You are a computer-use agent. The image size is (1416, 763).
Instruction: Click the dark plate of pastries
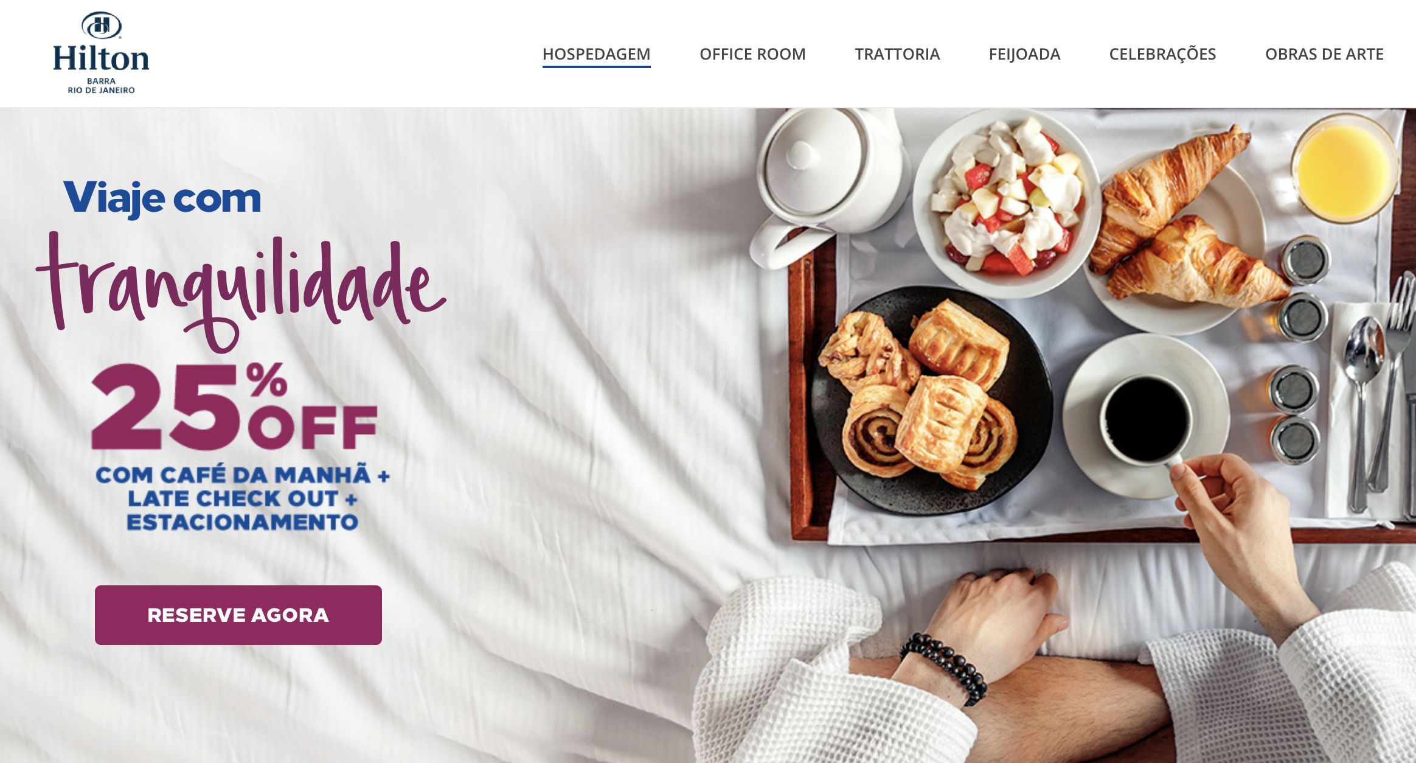coord(931,400)
